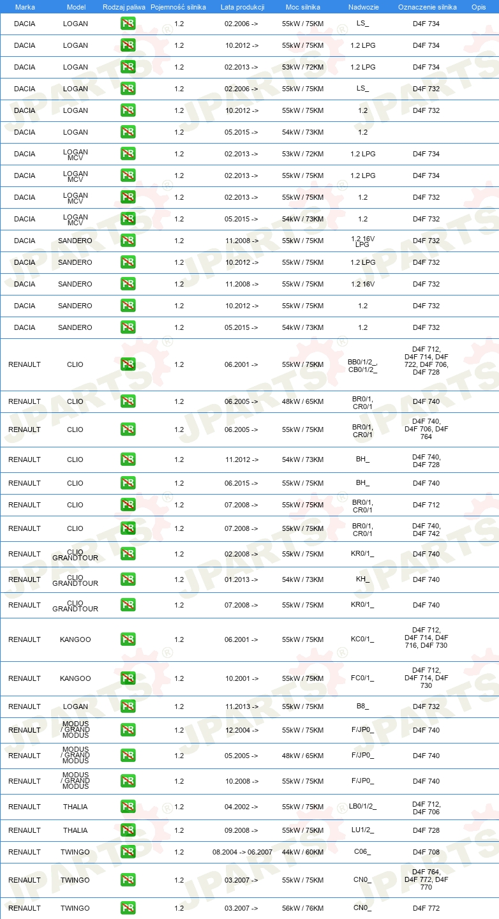
Task: Click the Opis column header
Action: tap(479, 7)
